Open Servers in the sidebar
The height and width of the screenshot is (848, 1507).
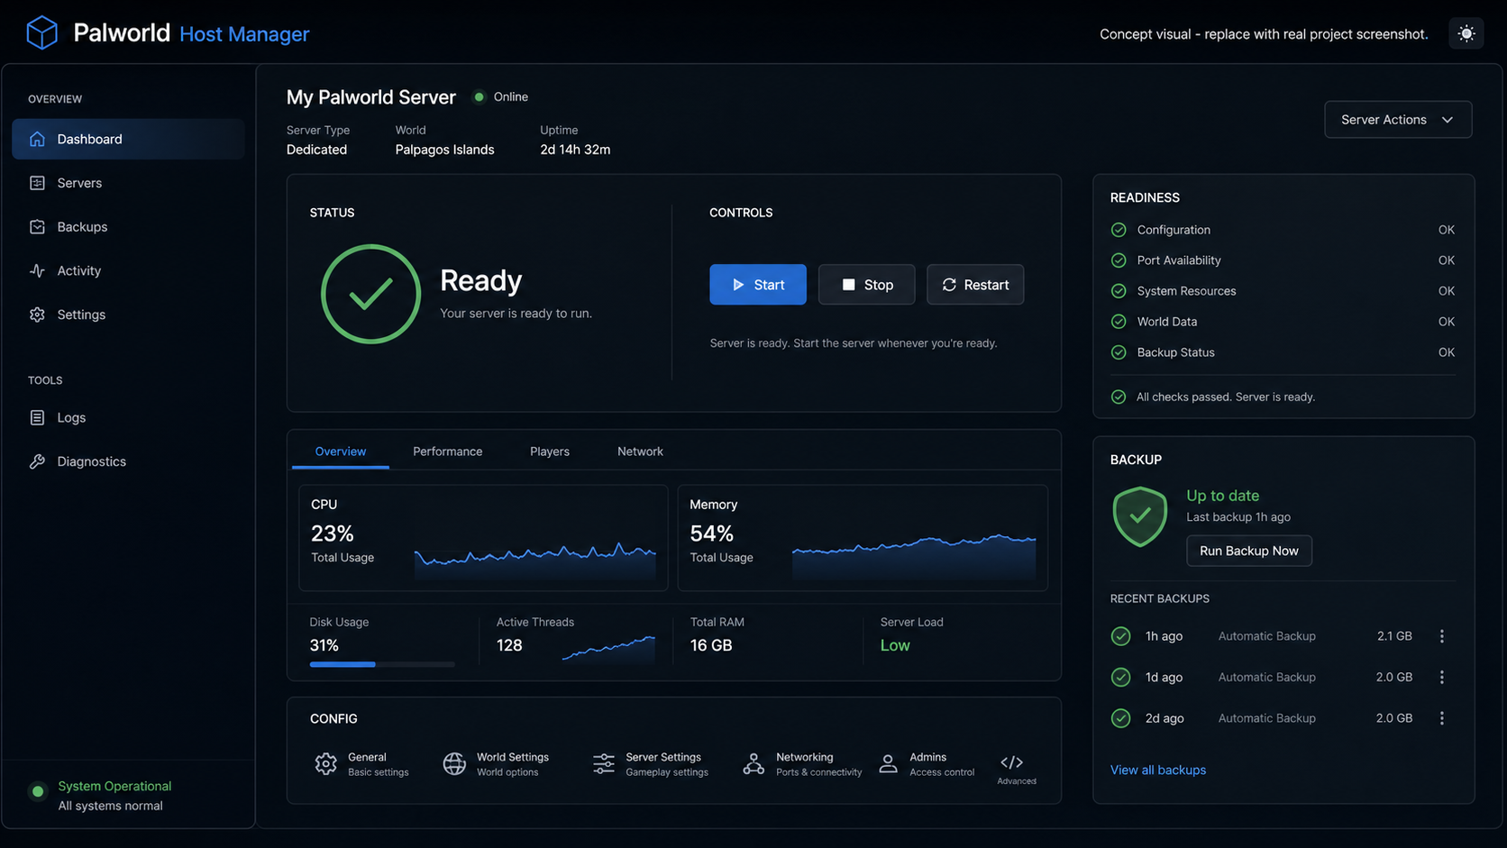128,183
